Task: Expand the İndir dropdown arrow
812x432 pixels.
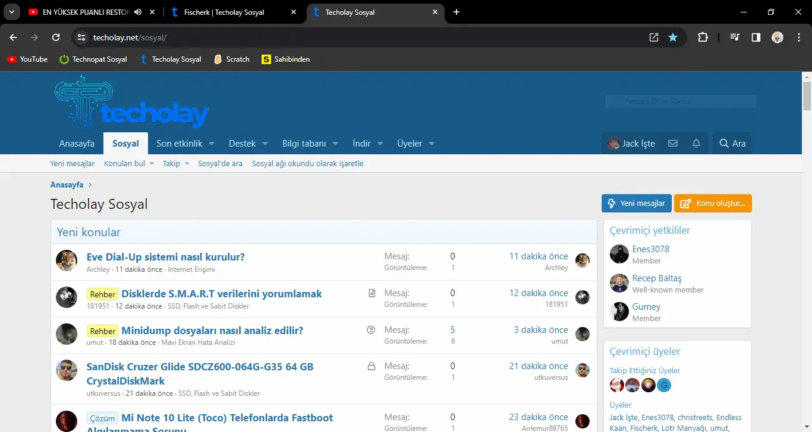Action: (x=380, y=144)
